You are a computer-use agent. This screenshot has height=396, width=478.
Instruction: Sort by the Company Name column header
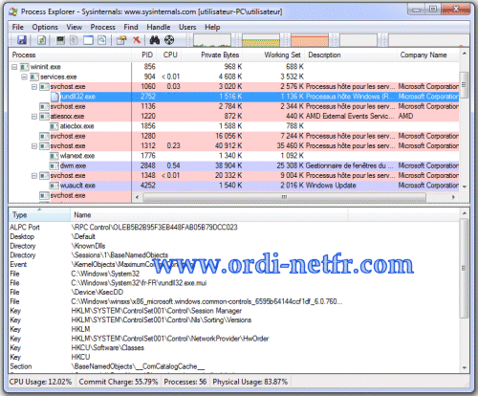[x=428, y=55]
